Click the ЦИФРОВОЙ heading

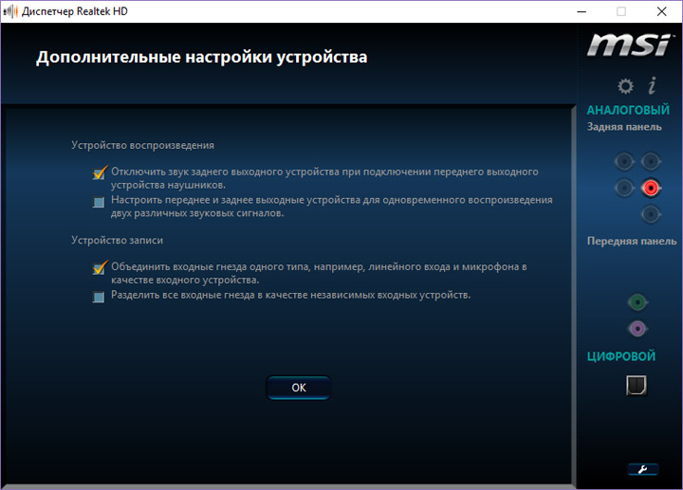[621, 356]
